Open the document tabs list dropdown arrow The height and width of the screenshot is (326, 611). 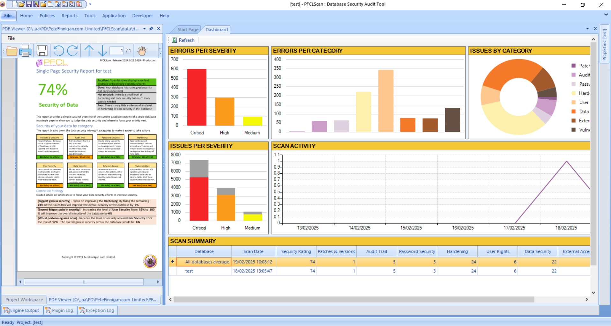coord(587,29)
